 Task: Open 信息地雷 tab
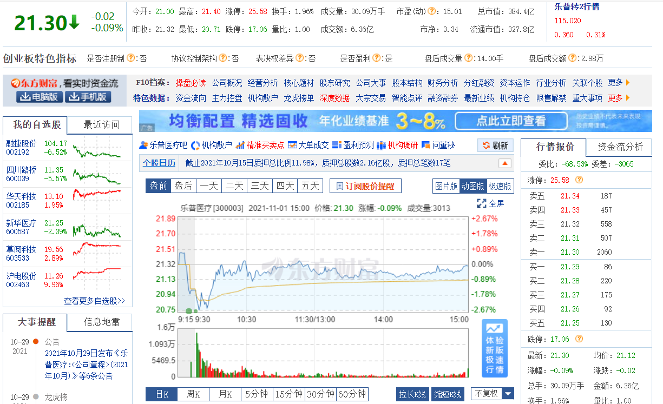click(101, 322)
